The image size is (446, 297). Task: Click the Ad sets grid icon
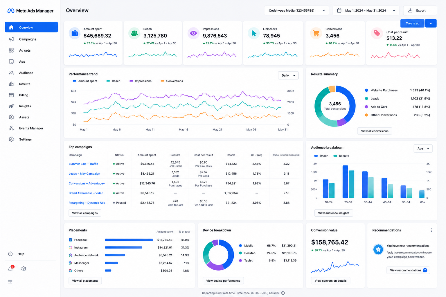tap(11, 50)
